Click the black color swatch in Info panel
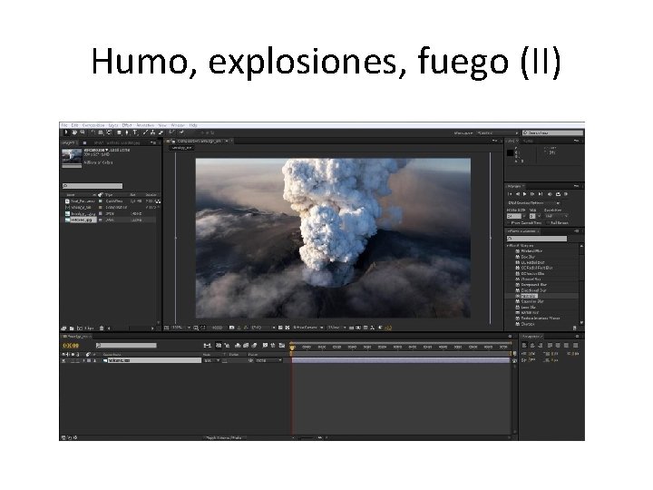 (510, 153)
